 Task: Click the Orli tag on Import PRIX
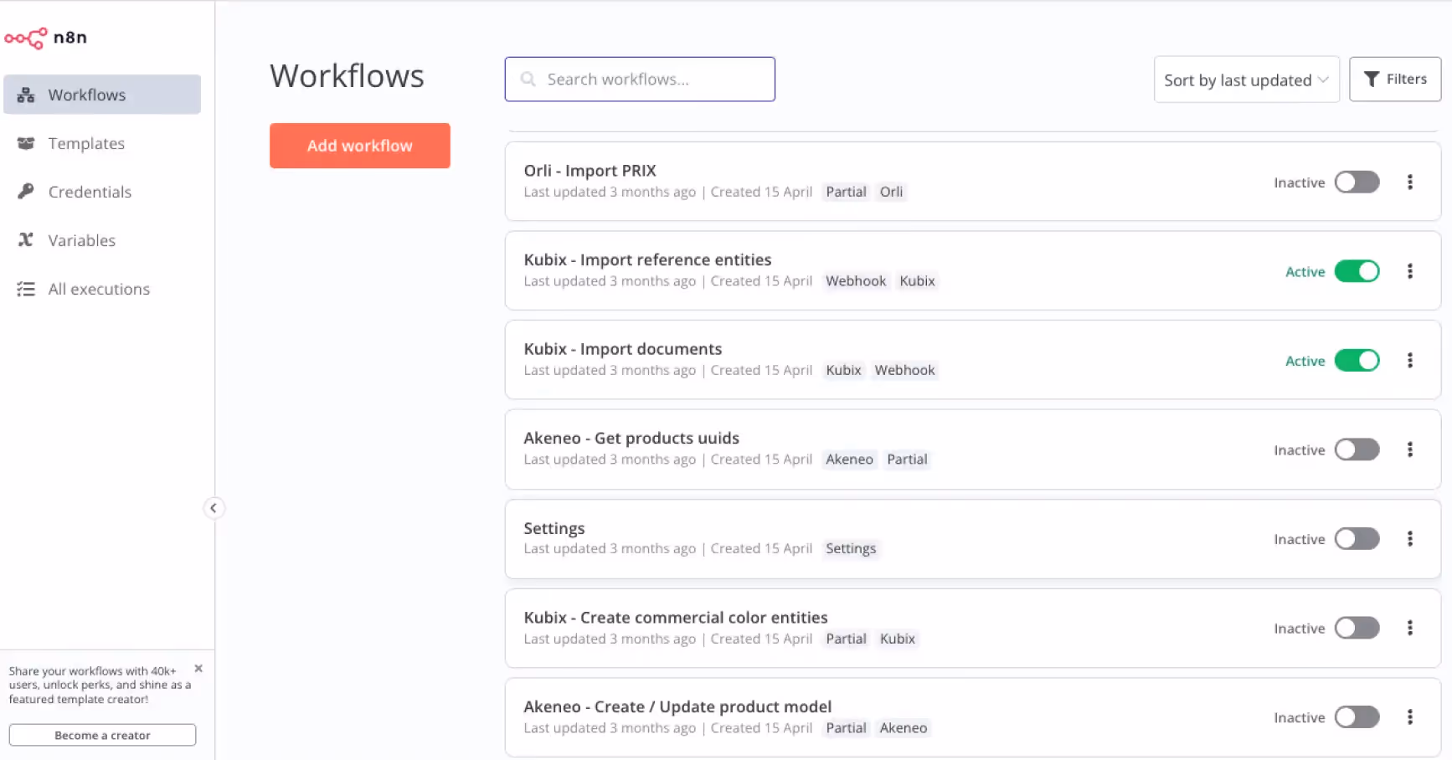point(891,192)
